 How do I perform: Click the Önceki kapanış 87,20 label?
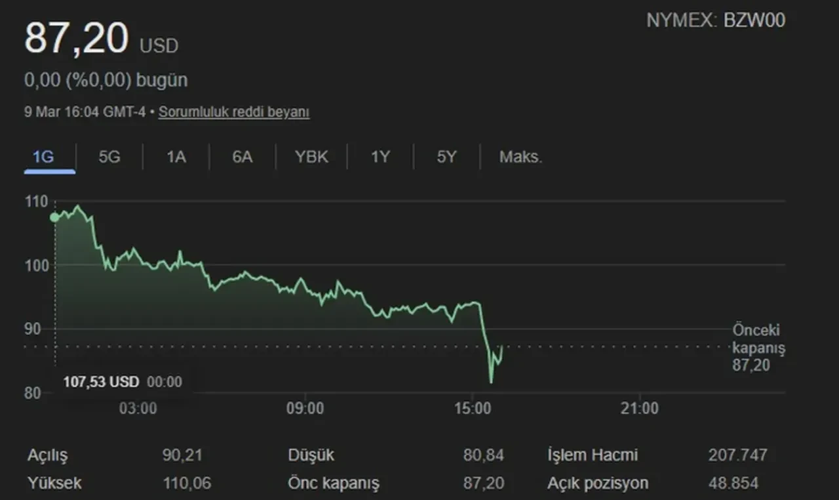click(758, 348)
